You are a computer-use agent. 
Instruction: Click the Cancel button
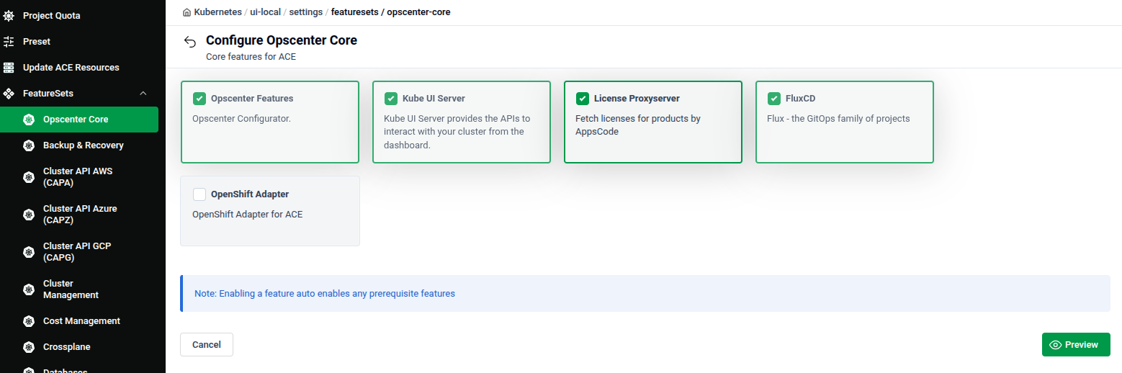pyautogui.click(x=207, y=344)
